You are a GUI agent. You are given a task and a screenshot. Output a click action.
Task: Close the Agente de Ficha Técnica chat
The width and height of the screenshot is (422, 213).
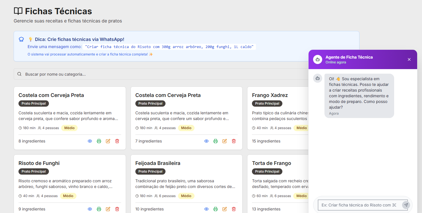point(409,59)
